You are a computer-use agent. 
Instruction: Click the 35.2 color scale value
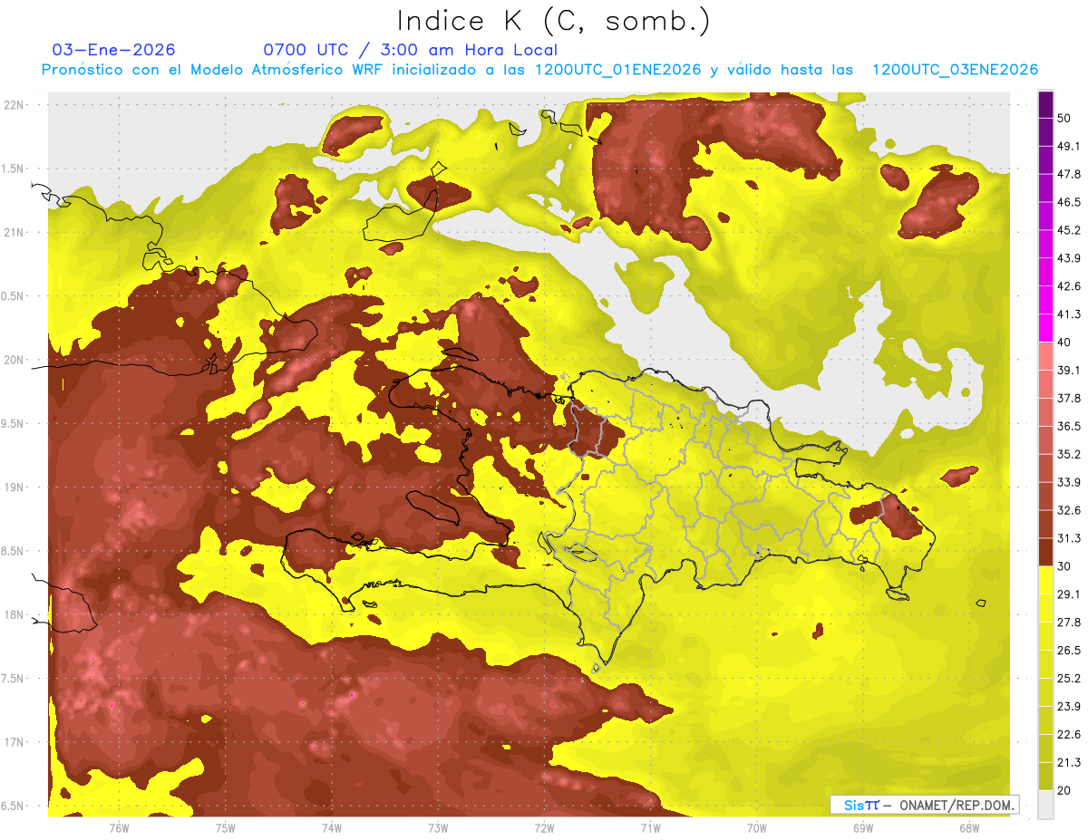[1069, 454]
